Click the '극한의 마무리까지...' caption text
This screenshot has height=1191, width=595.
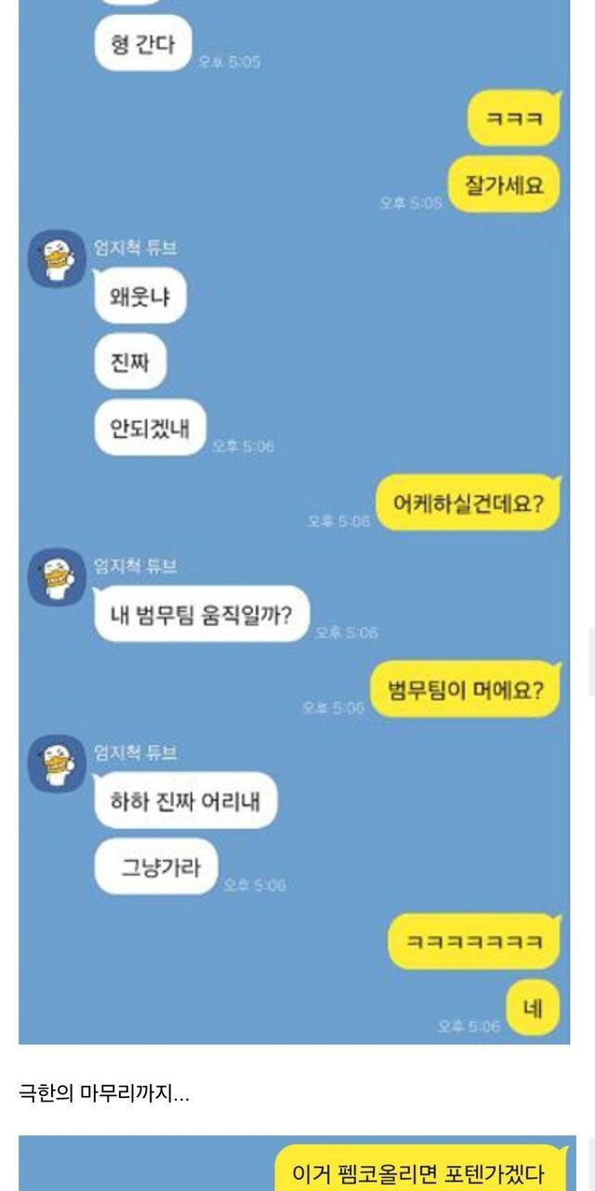[104, 1092]
